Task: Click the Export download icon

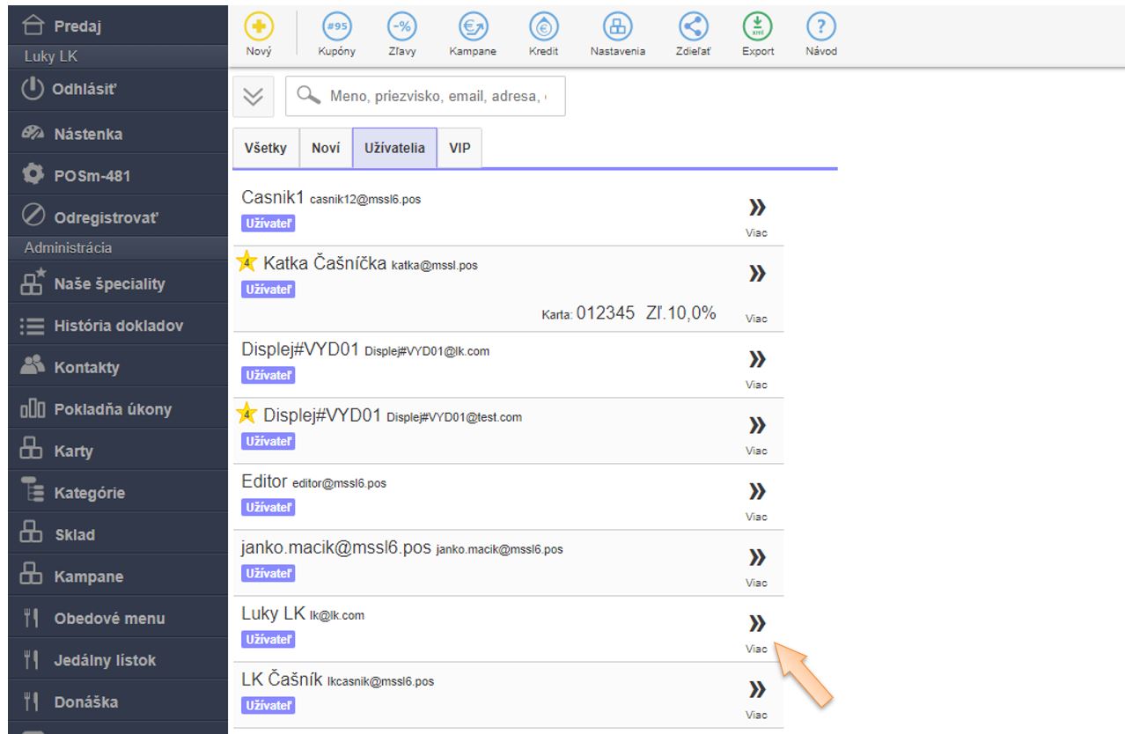Action: [x=757, y=27]
